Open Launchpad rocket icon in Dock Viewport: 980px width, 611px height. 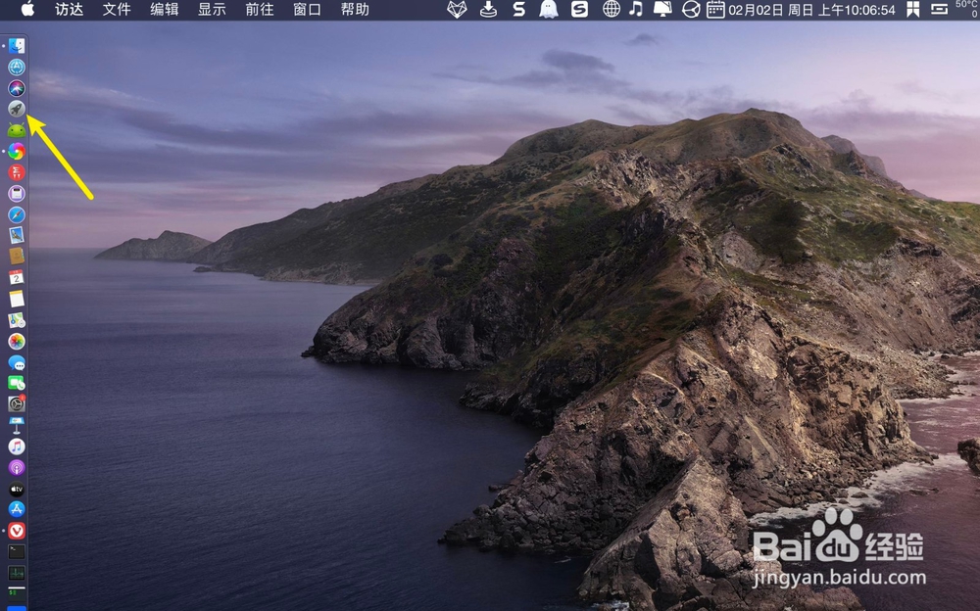(17, 109)
